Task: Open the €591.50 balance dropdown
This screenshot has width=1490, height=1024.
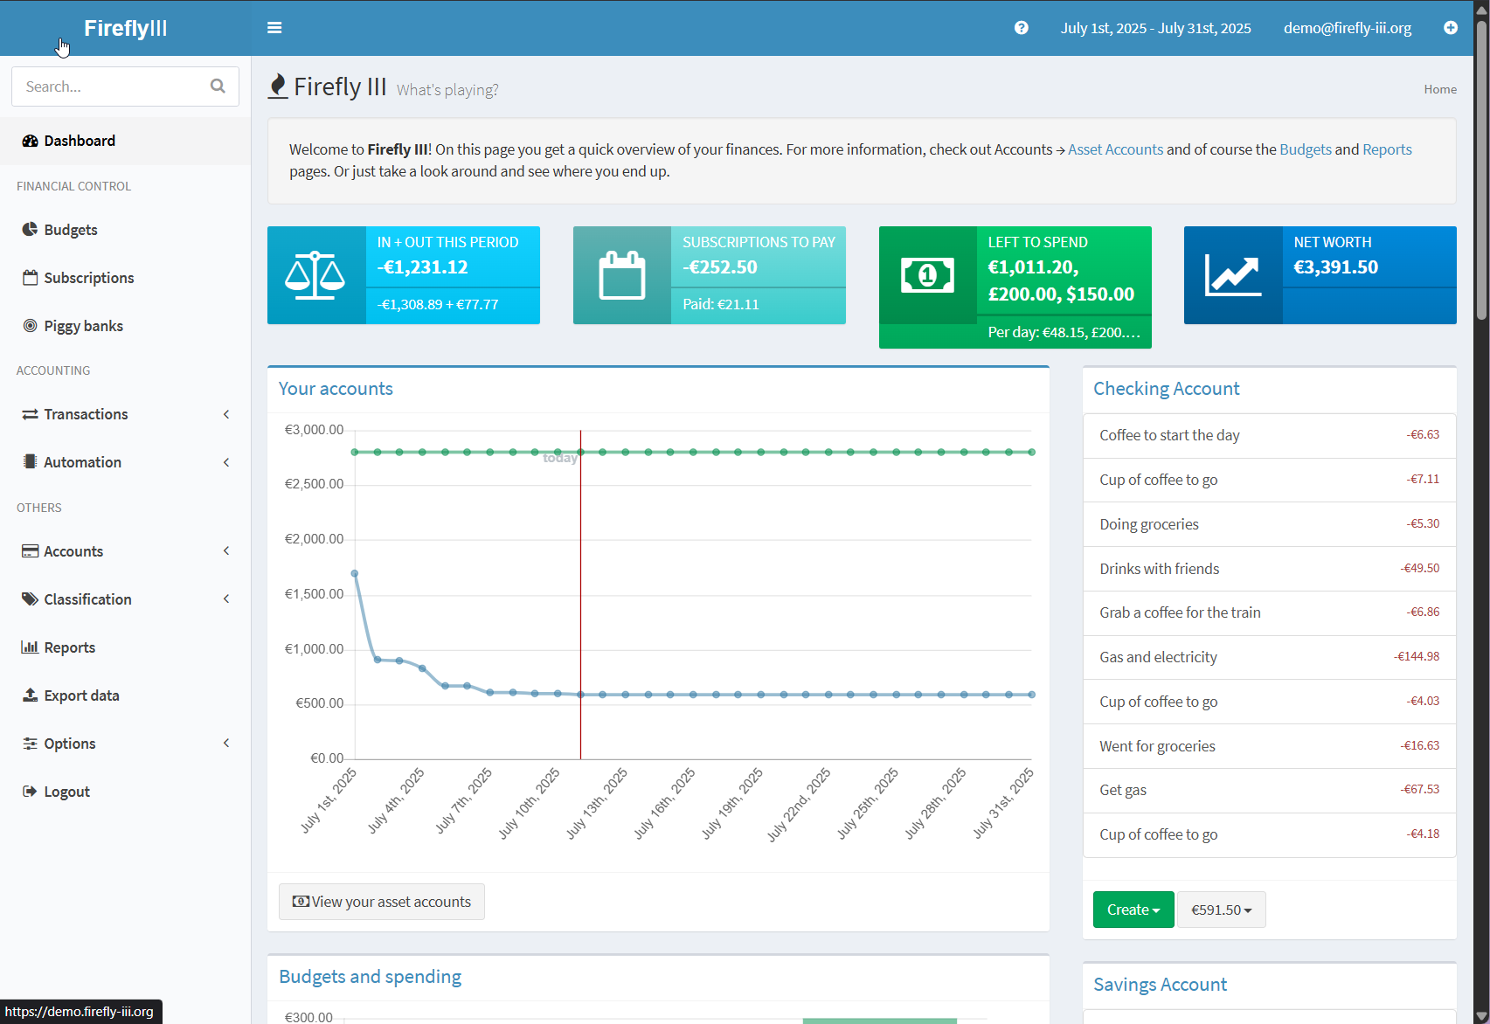Action: tap(1221, 910)
